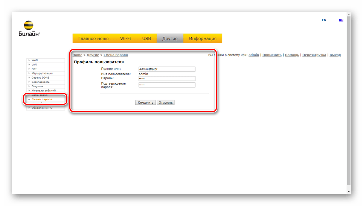The width and height of the screenshot is (363, 206).
Task: Expand the Журналы событий section
Action: click(x=46, y=91)
